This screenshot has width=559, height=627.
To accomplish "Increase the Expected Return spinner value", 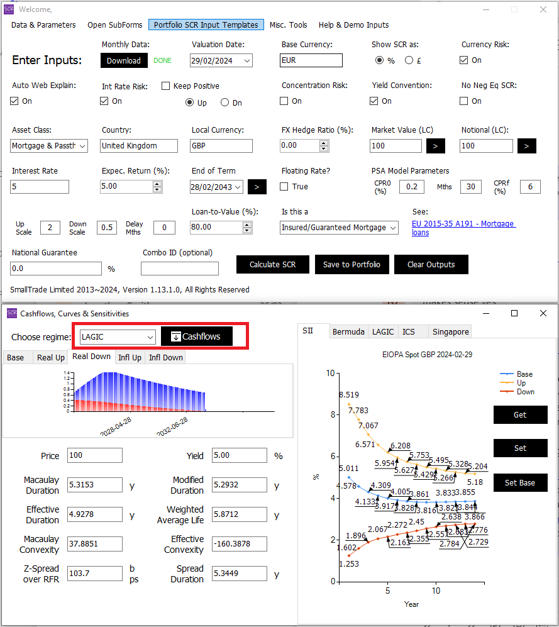I will pyautogui.click(x=158, y=184).
